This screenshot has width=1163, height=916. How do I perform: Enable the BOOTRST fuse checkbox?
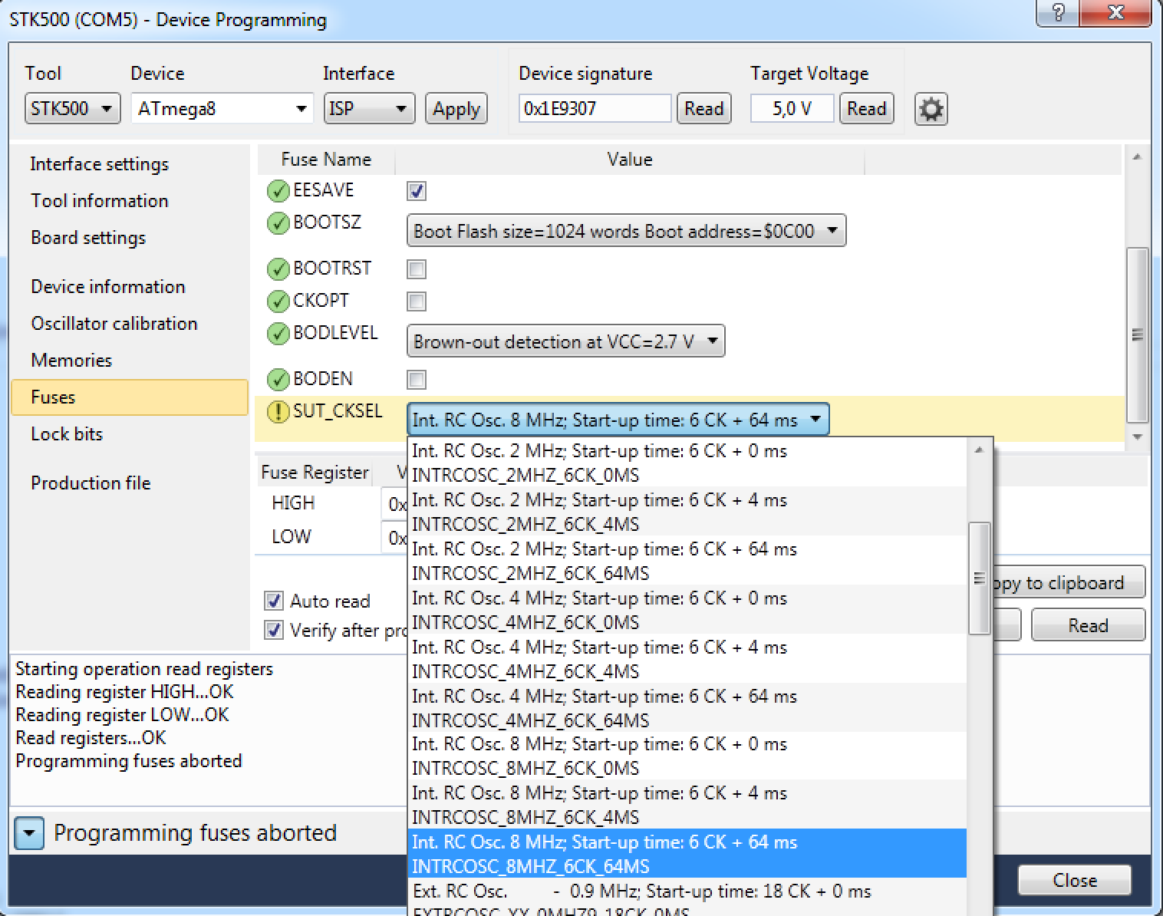point(417,269)
